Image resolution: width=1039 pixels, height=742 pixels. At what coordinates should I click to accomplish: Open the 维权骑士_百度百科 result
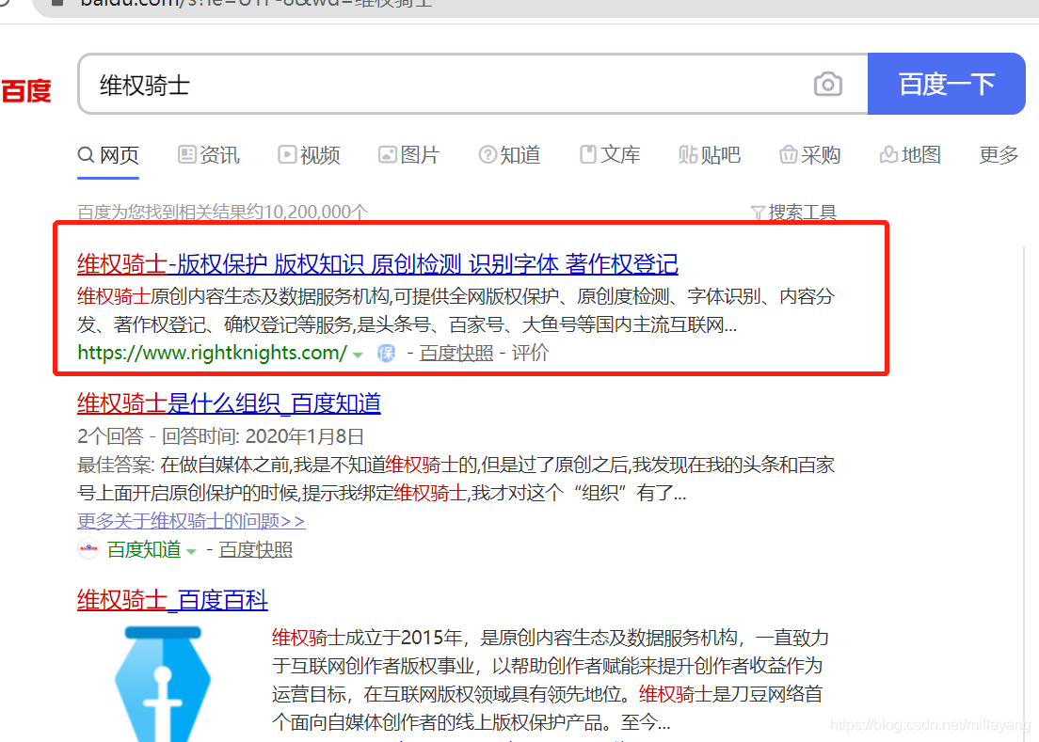[x=172, y=600]
